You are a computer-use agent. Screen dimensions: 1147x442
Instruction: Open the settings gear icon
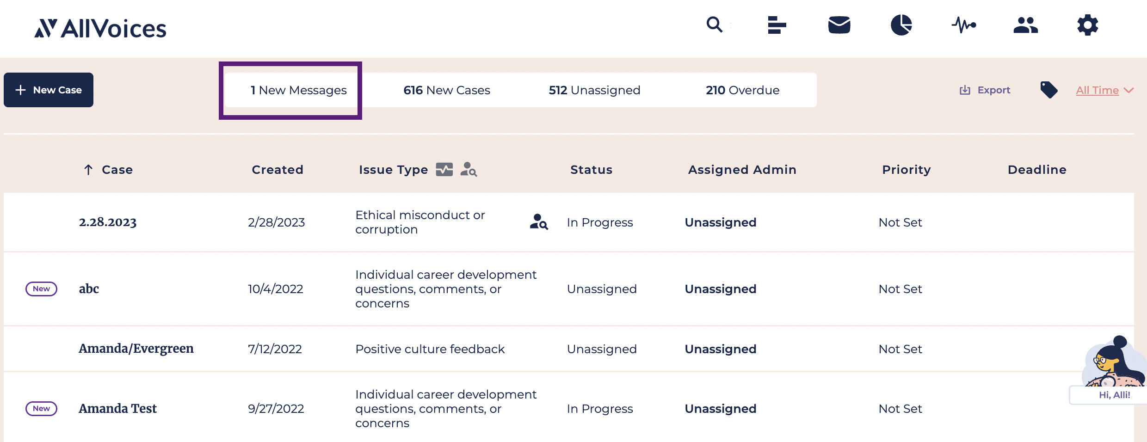1087,25
